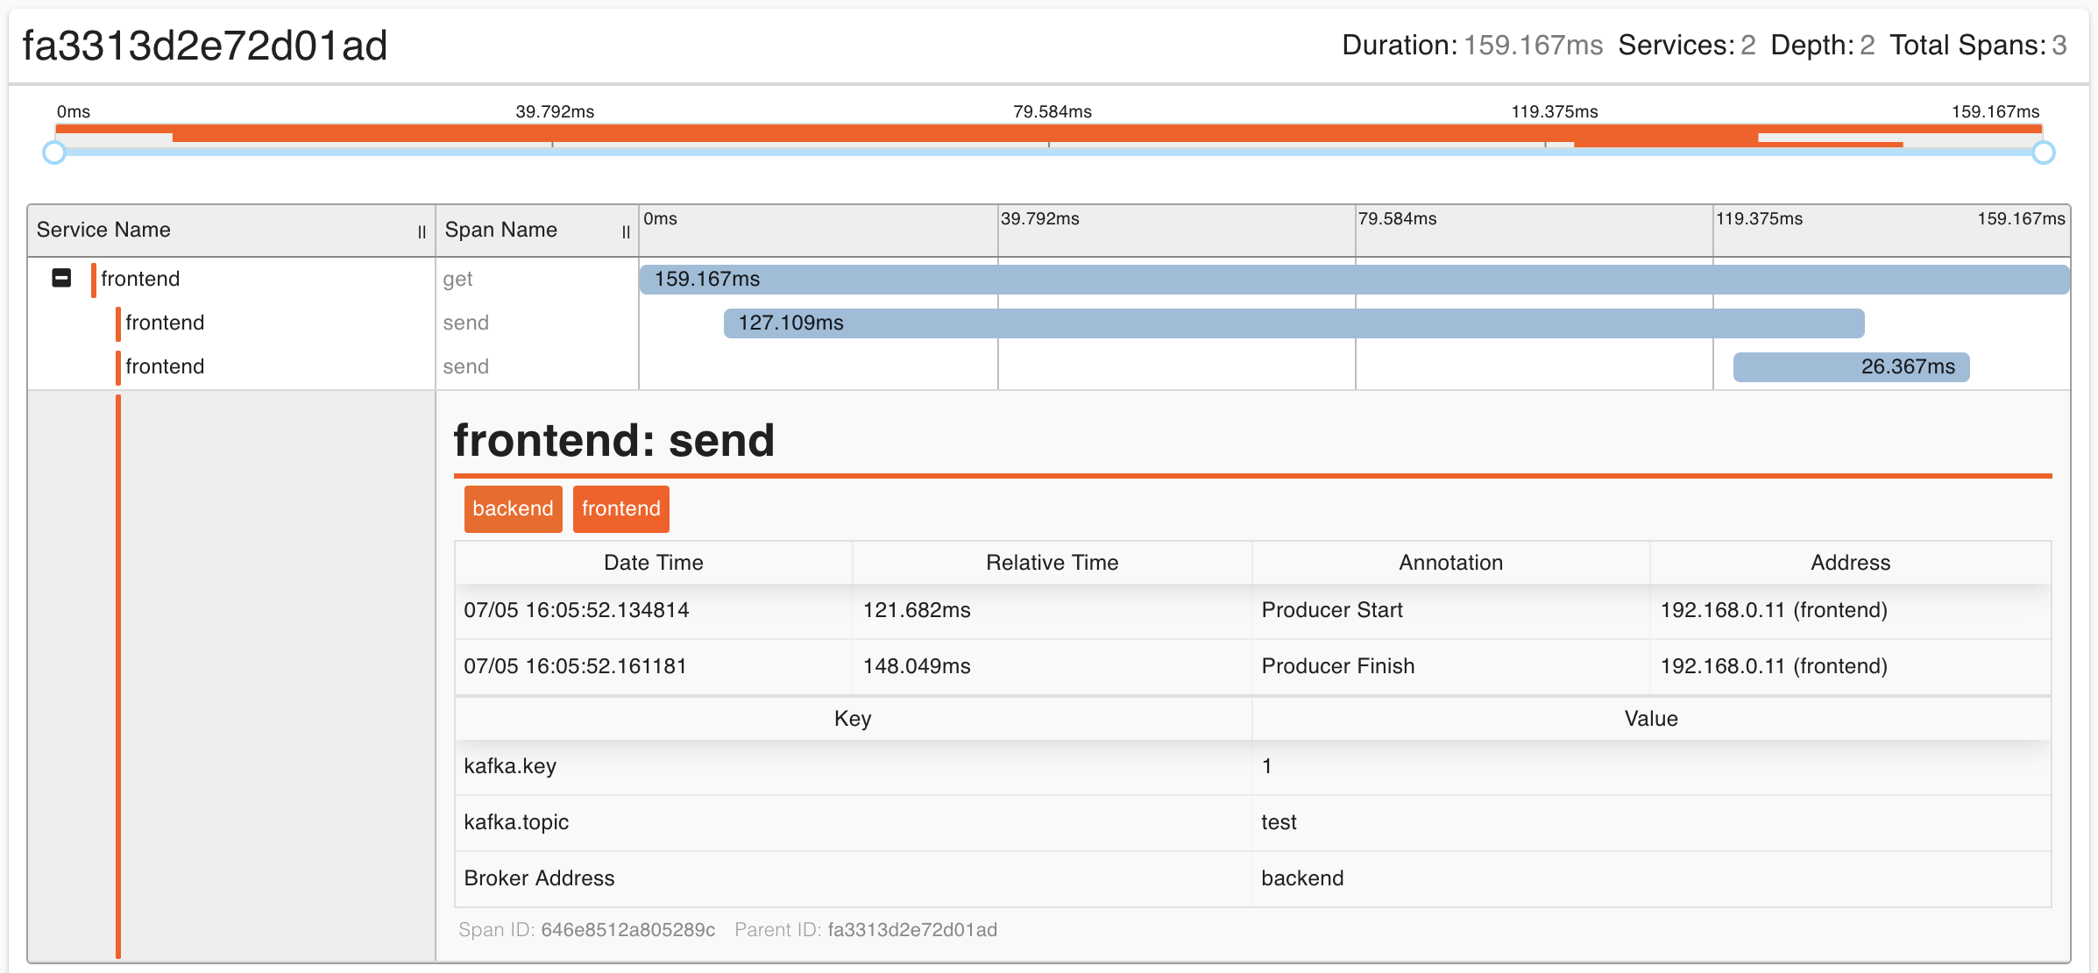Click the Span Name column header
Image resolution: width=2098 pixels, height=973 pixels.
[x=500, y=230]
